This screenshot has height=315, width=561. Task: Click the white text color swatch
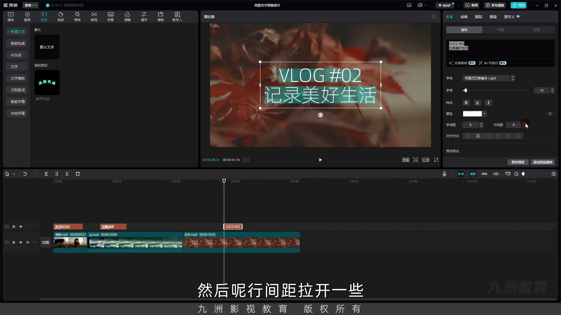coord(472,114)
